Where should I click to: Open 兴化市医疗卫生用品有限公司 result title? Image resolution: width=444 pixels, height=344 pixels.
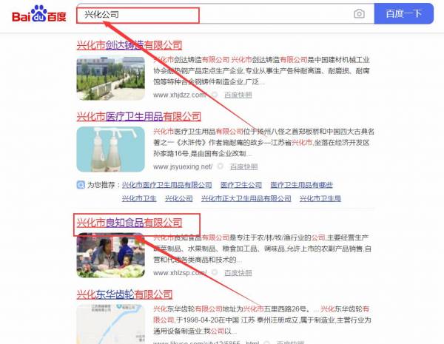pyautogui.click(x=139, y=116)
